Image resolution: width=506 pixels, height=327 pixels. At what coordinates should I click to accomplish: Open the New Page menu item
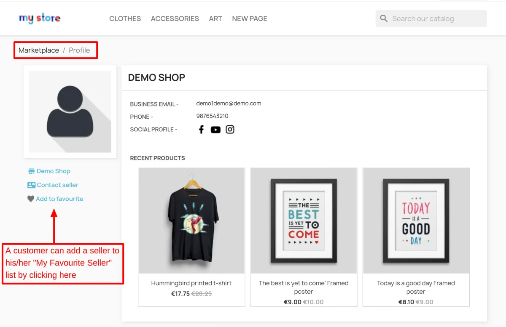point(250,19)
